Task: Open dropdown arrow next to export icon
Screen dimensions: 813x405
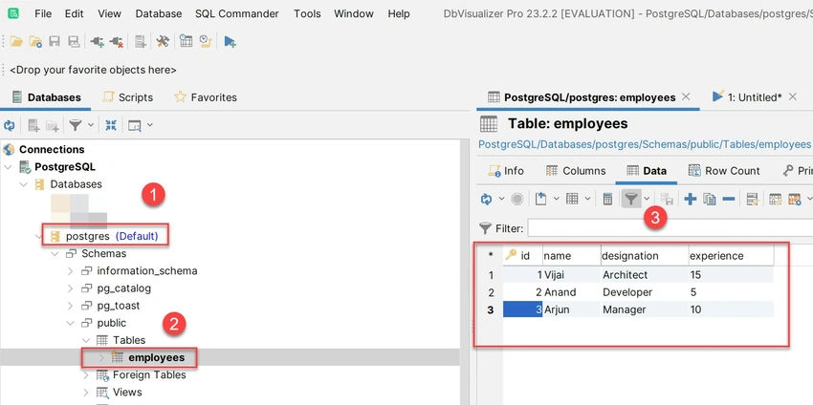Action: point(557,199)
